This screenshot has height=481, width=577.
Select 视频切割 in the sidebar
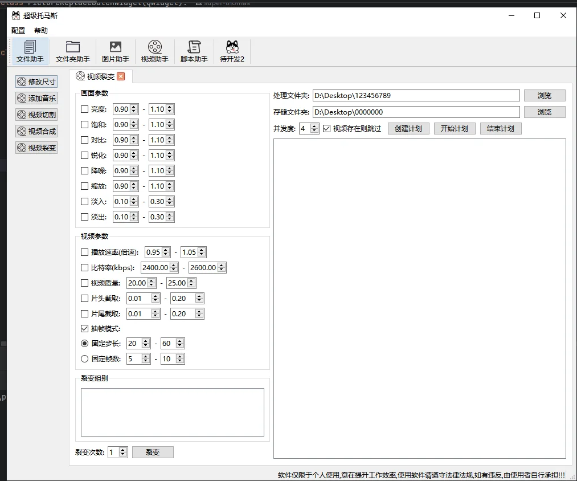point(36,115)
